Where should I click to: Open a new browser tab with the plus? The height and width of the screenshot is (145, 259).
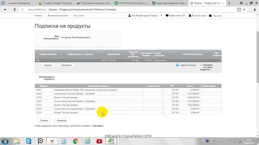pos(229,3)
